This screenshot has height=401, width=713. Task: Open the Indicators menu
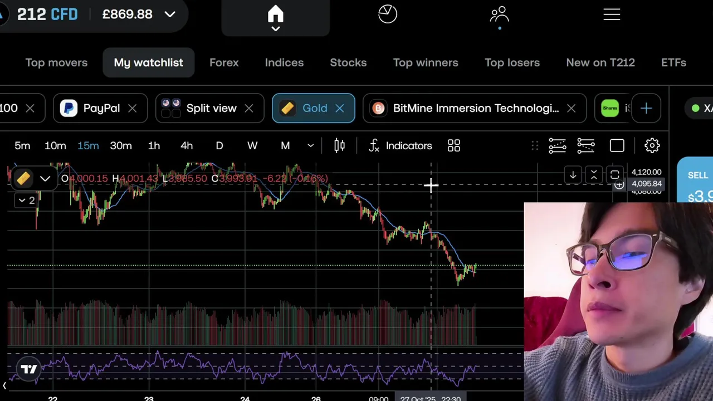(400, 146)
